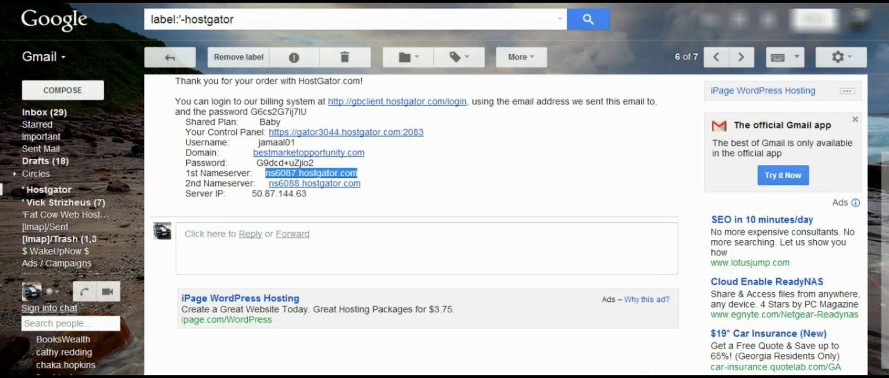Select chat contact chaka.hopkins
Viewport: 889px width, 378px height.
[66, 365]
